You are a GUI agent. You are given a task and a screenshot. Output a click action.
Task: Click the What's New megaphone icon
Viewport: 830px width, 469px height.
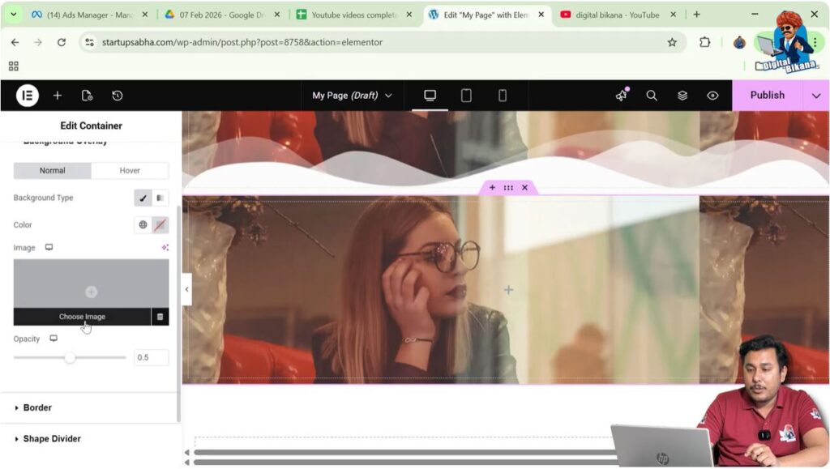pos(621,95)
